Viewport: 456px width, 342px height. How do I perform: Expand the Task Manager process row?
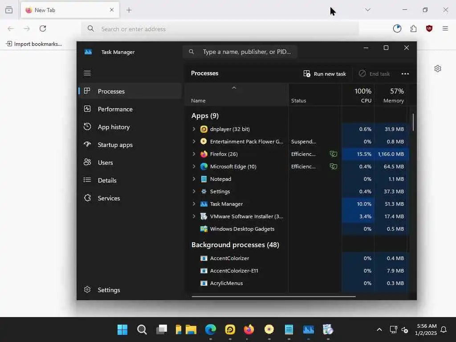click(x=194, y=204)
